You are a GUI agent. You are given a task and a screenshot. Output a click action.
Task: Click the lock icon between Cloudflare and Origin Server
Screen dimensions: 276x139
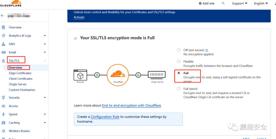point(138,75)
